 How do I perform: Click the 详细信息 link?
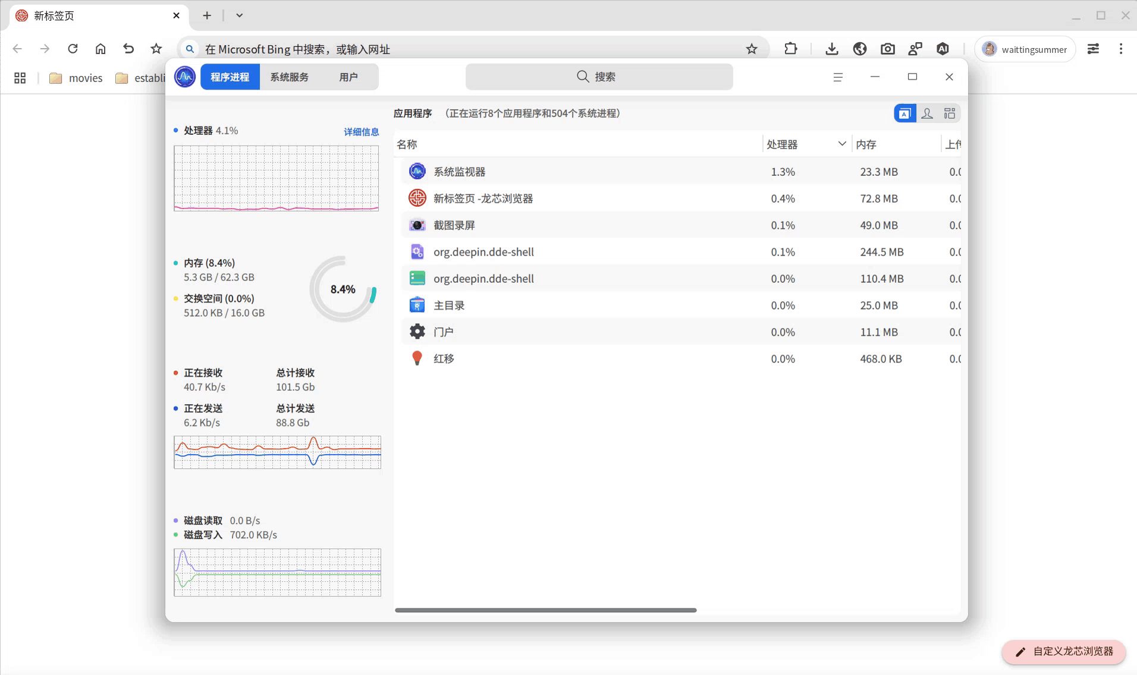tap(360, 131)
